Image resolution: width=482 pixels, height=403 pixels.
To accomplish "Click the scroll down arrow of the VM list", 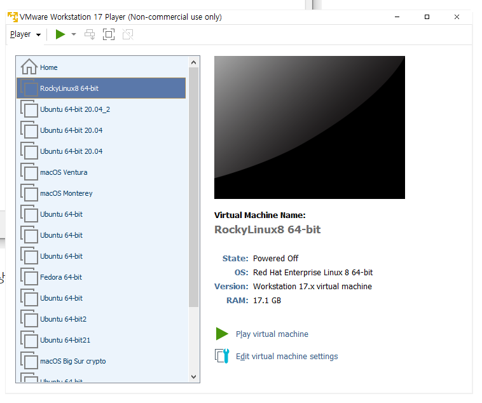I will (x=194, y=377).
